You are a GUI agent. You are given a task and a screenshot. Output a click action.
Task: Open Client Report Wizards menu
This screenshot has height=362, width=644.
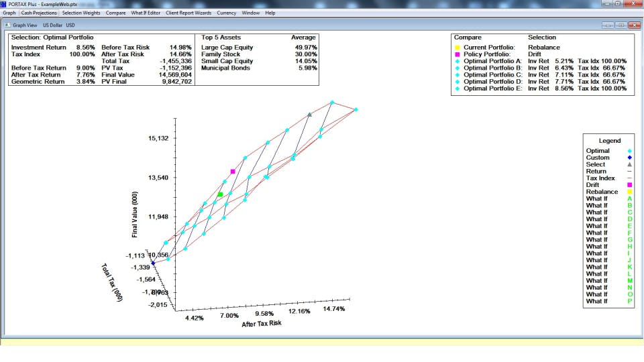pos(189,13)
